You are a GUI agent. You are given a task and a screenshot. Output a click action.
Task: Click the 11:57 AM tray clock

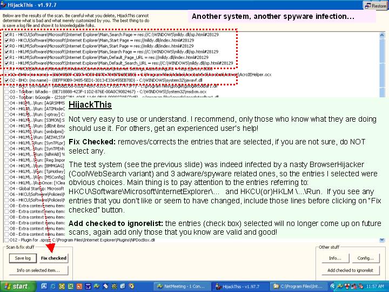click(x=375, y=286)
